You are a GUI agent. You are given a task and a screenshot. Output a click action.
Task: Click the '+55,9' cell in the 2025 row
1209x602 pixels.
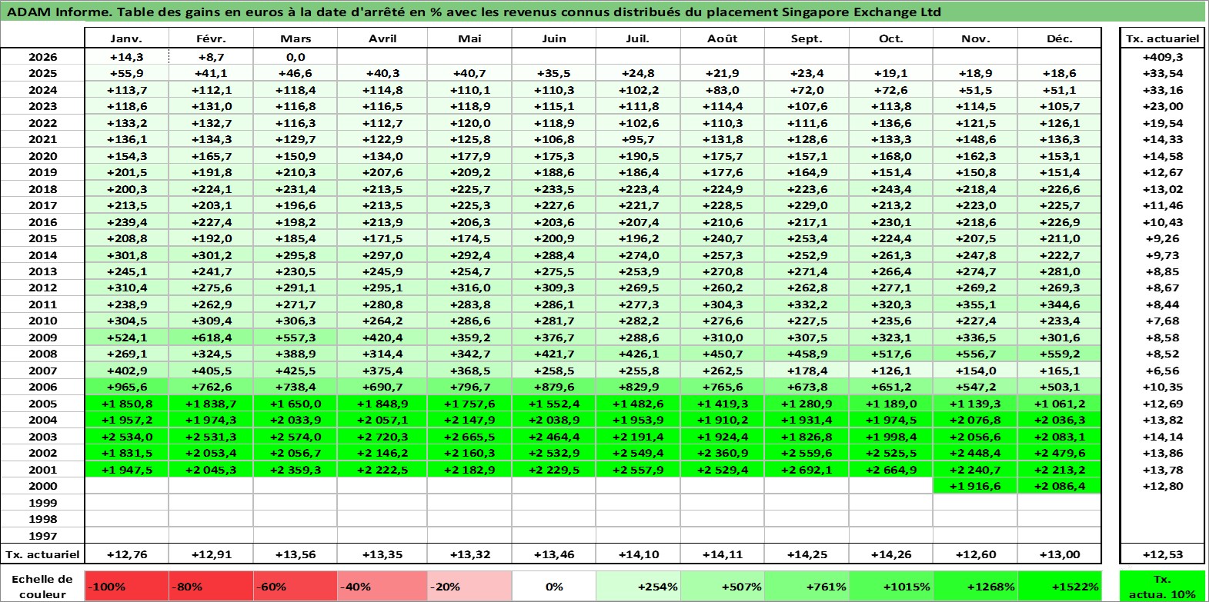(x=126, y=73)
